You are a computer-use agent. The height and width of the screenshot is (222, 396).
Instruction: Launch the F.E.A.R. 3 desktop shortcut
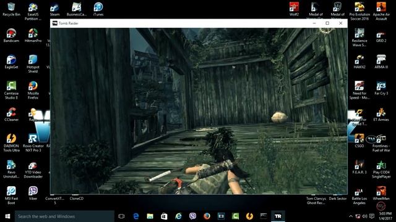pyautogui.click(x=359, y=167)
